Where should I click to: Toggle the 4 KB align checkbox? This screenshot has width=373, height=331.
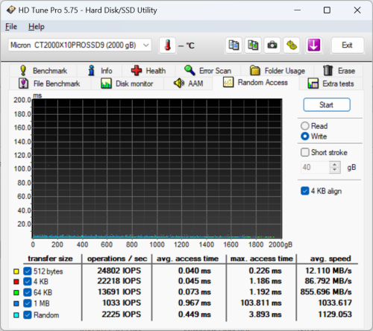[x=305, y=191]
